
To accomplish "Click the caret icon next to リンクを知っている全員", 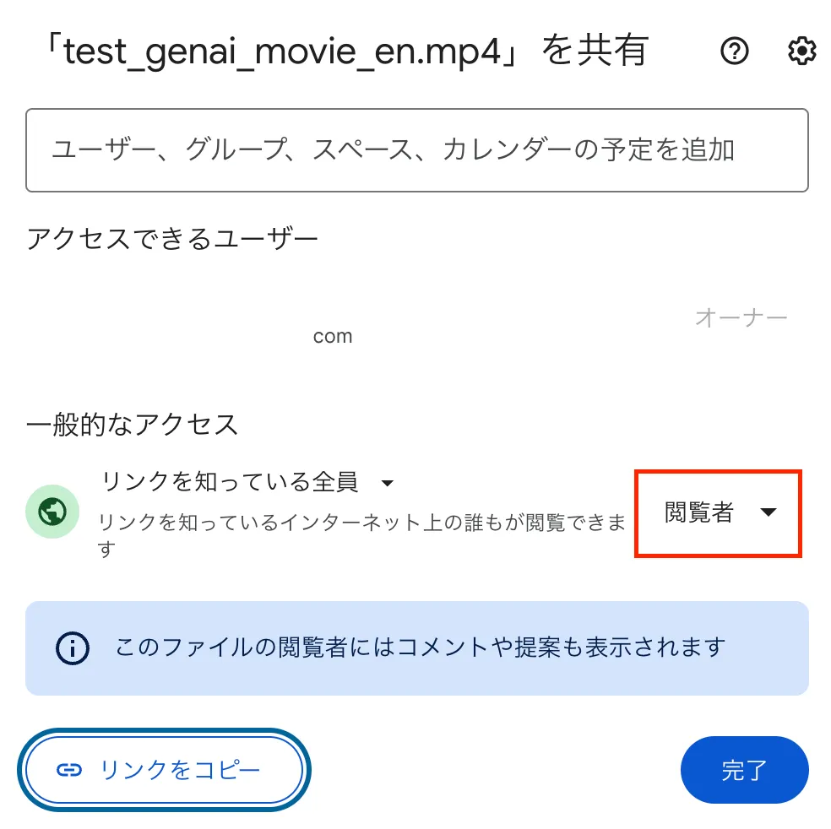I will click(x=387, y=482).
